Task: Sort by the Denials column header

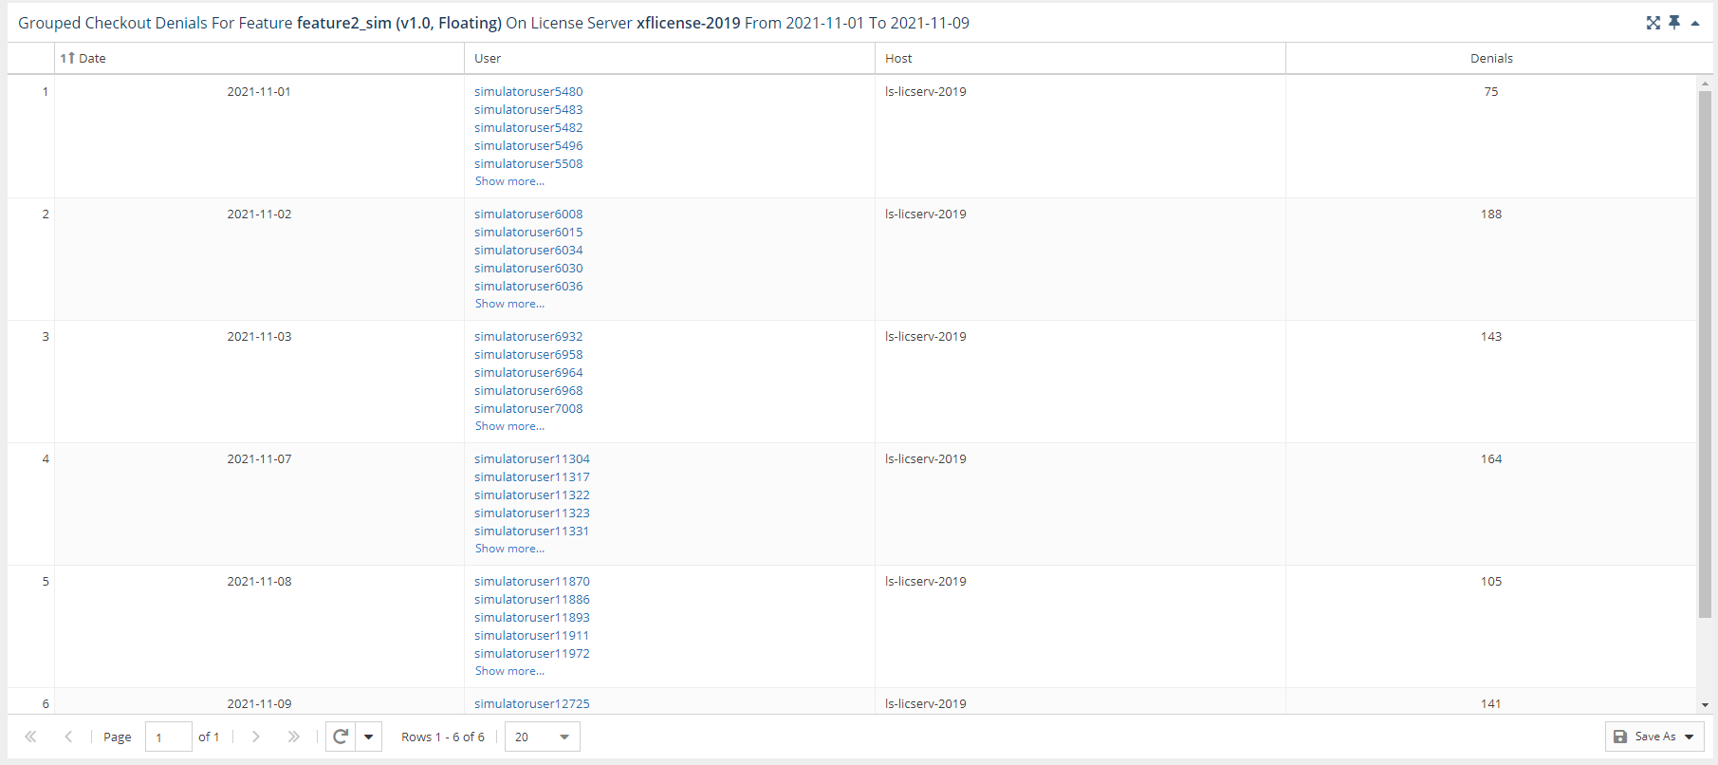Action: click(1491, 58)
